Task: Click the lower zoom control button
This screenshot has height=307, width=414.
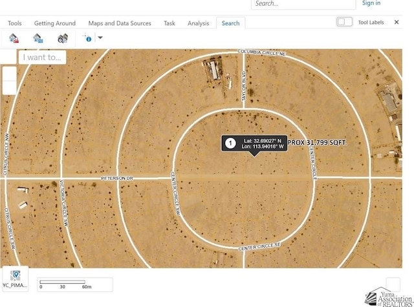Action: tap(10, 87)
